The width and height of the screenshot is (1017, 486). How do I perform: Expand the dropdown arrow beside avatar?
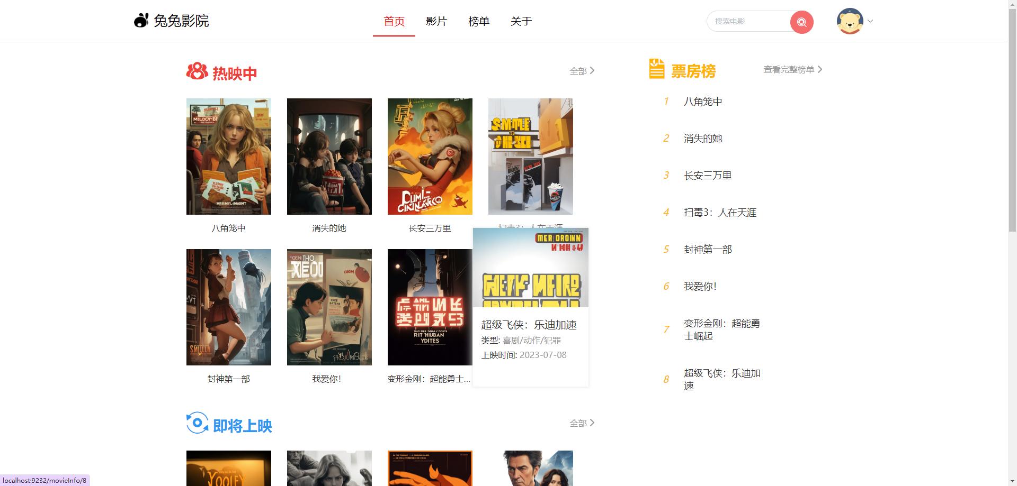coord(870,22)
